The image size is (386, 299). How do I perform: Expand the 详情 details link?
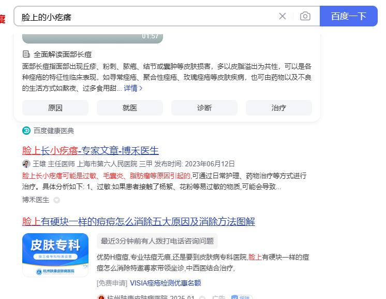click(133, 88)
